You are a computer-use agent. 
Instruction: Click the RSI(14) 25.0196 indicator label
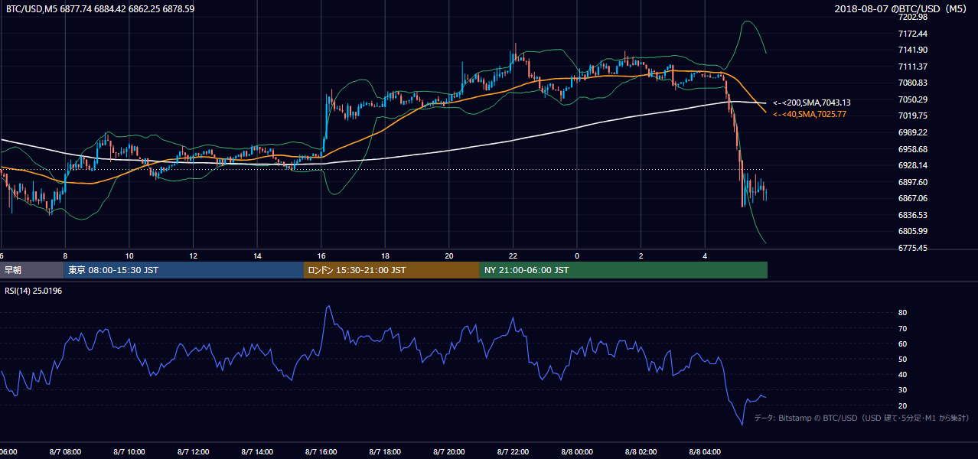pos(33,291)
